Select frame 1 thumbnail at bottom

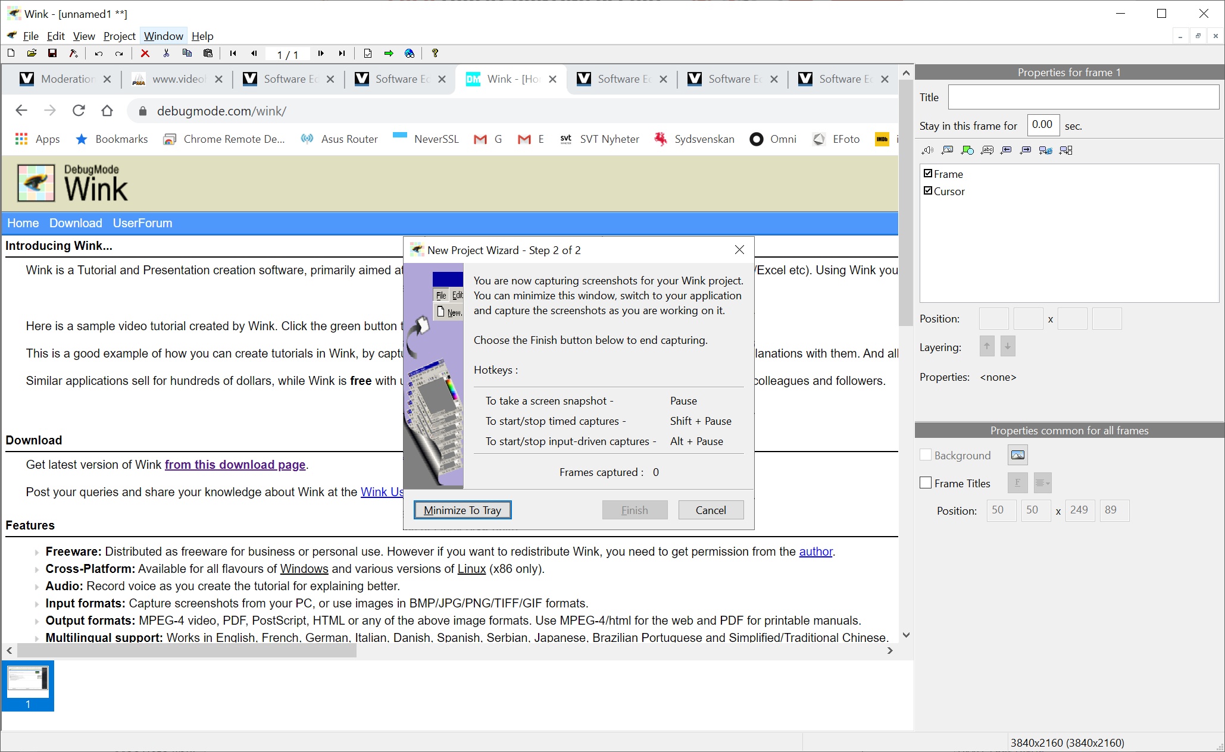[x=29, y=685]
